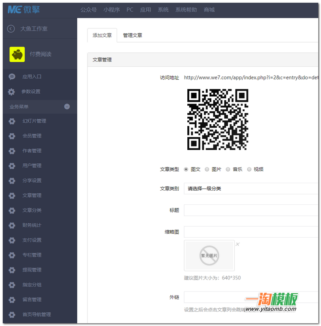Click the gear icon beside 专栏管理
321x326 pixels.
pyautogui.click(x=12, y=255)
